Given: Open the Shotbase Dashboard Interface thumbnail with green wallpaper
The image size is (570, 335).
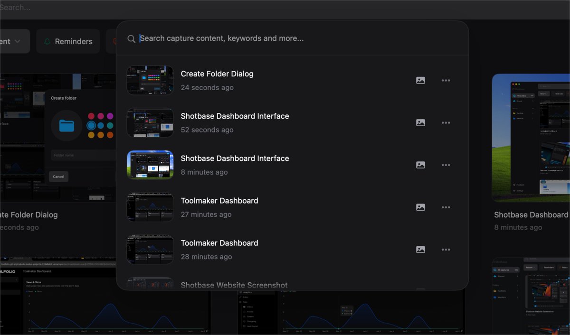Looking at the screenshot, I should coord(150,165).
